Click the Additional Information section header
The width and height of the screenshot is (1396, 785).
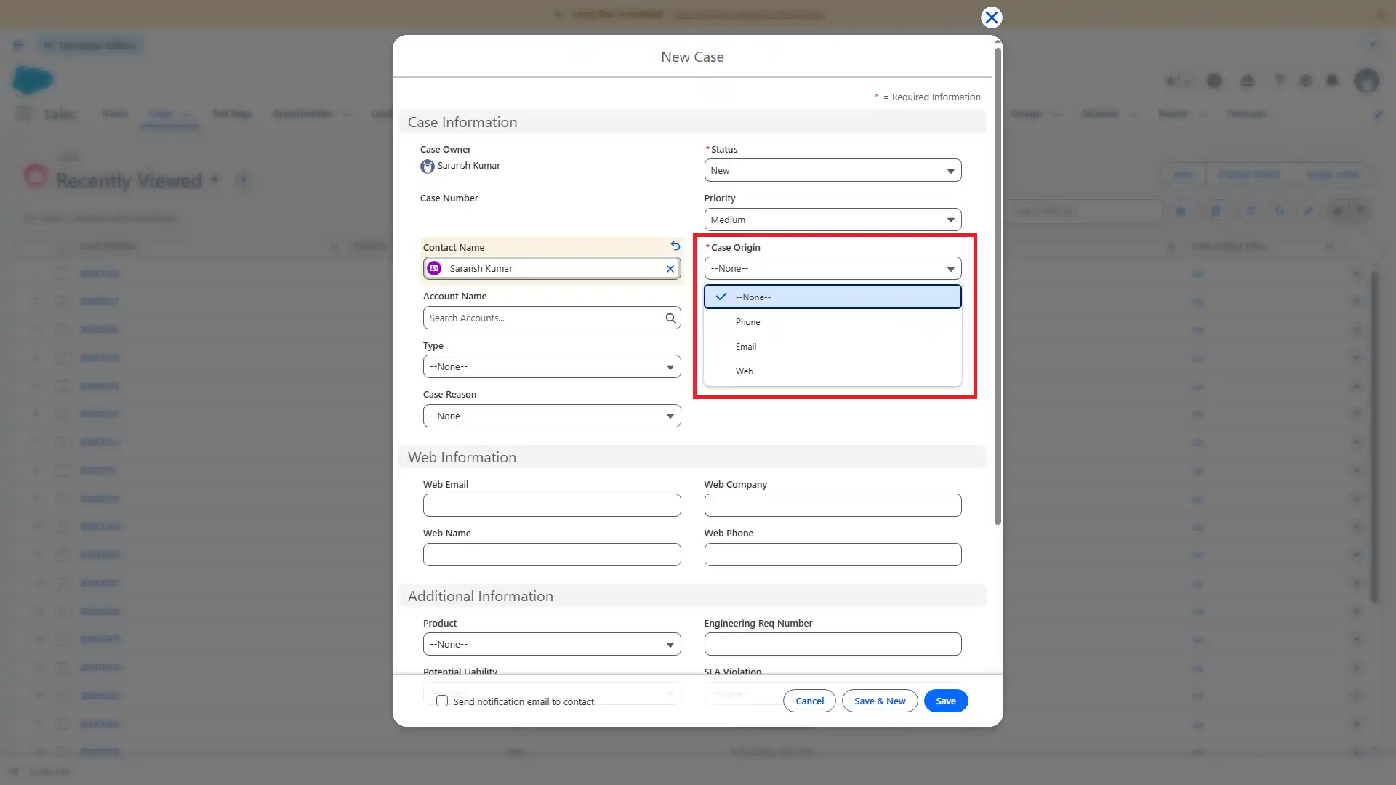[x=692, y=596]
